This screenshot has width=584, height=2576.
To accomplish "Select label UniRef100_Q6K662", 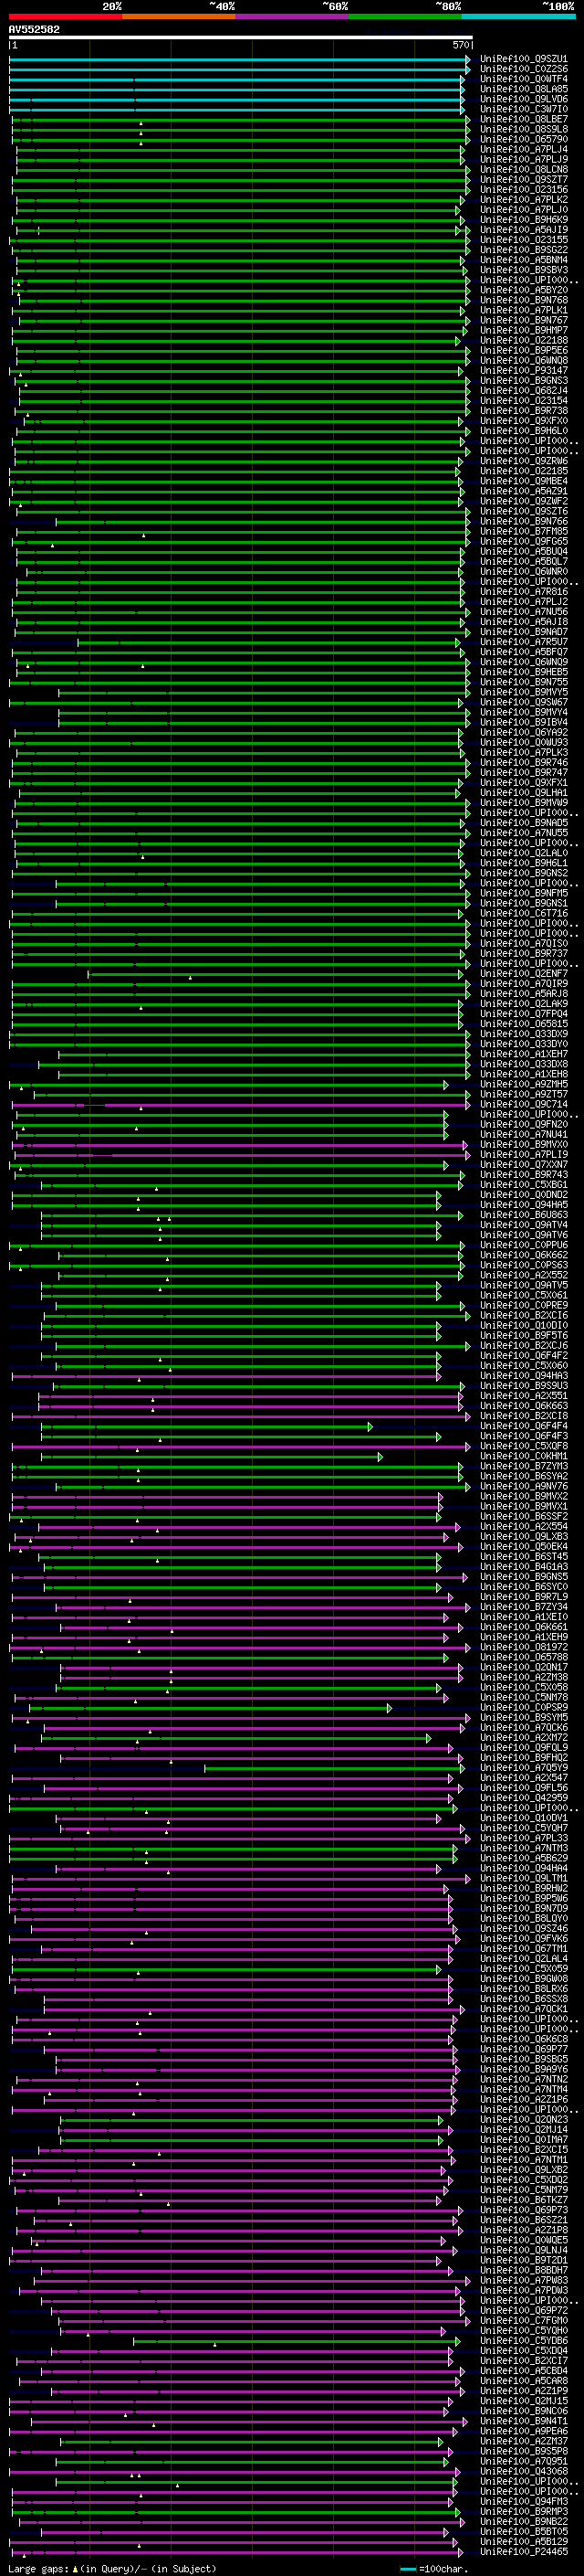I will tap(523, 1255).
